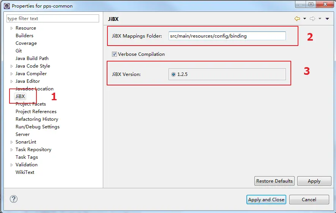
Task: Open the Javadoc Location page
Action: pos(35,89)
